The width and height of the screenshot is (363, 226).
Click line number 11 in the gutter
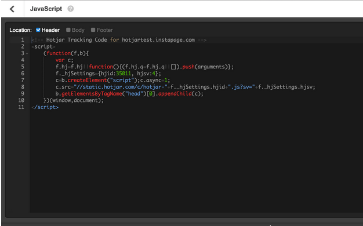(x=21, y=107)
